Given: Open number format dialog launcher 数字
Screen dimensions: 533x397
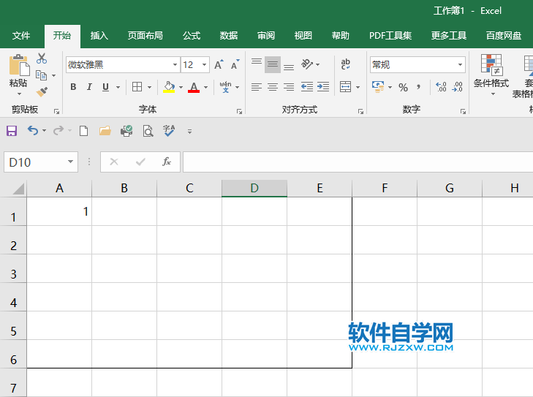Looking at the screenshot, I should click(x=463, y=111).
